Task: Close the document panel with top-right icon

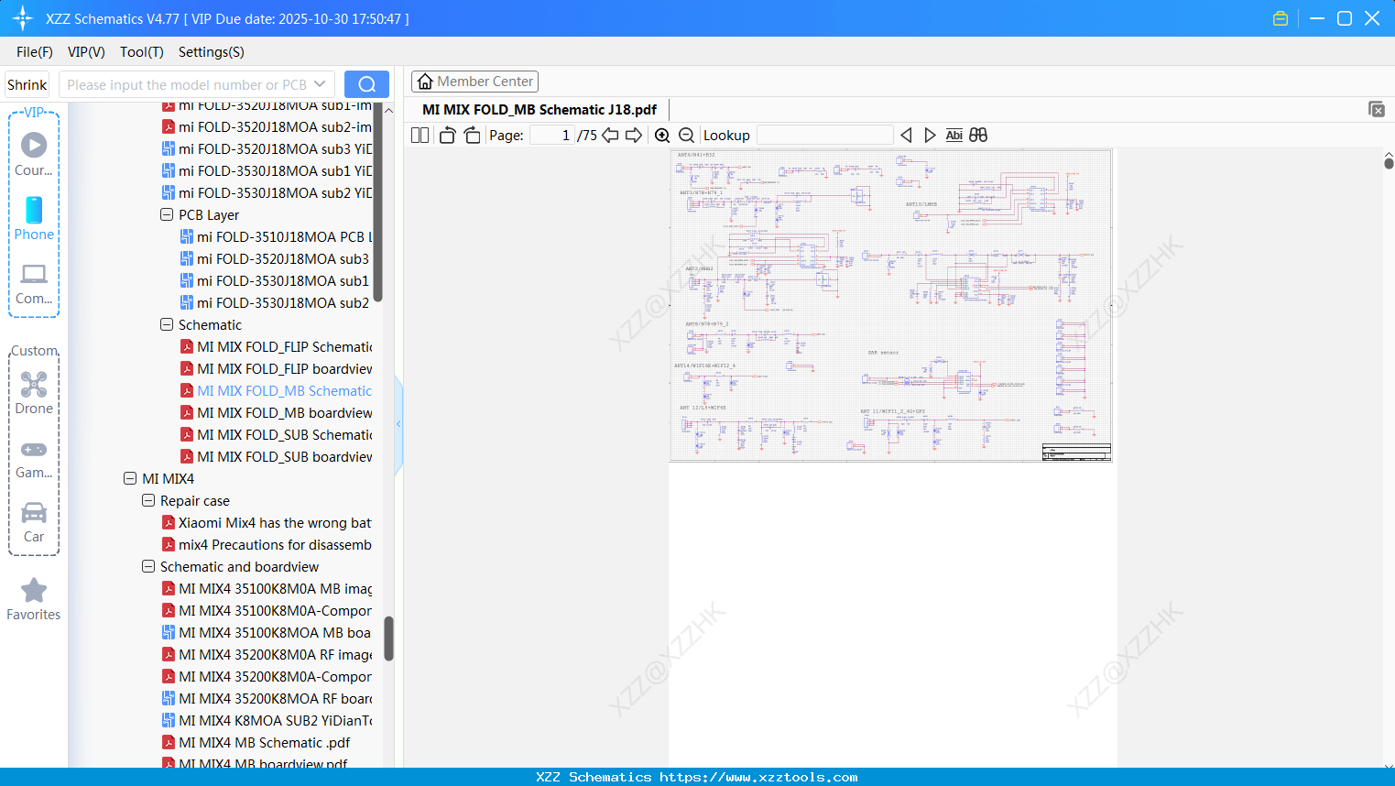Action: tap(1376, 109)
